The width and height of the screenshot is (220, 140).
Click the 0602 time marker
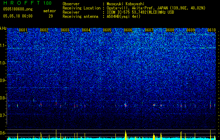tap(44, 30)
